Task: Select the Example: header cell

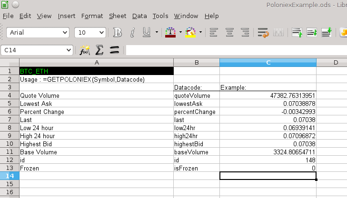Action: pos(268,87)
